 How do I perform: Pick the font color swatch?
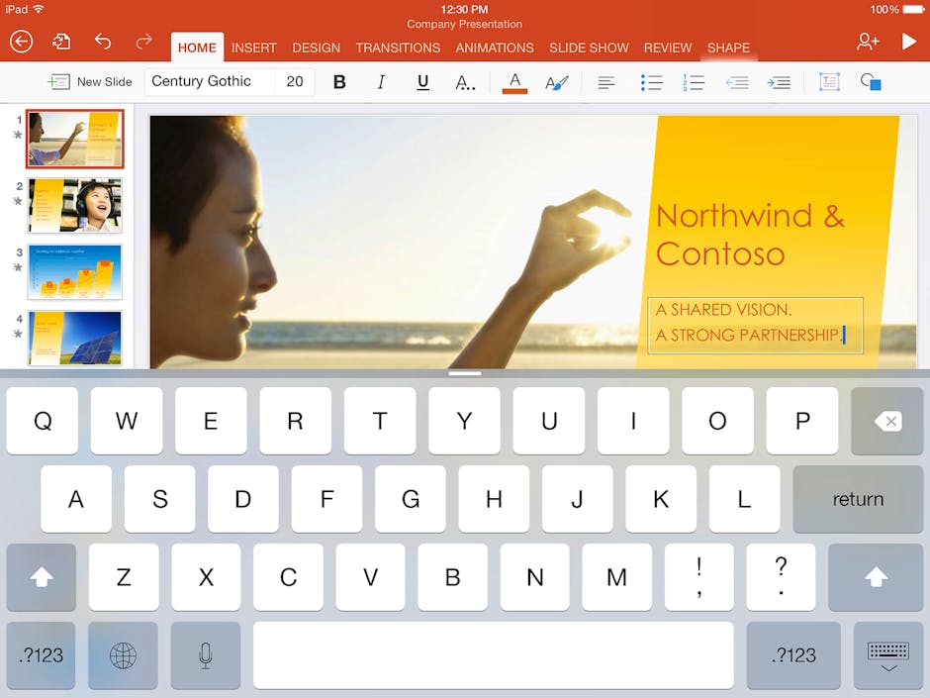click(x=514, y=82)
